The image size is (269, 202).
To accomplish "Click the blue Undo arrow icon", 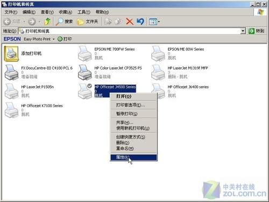I will (x=140, y=22).
